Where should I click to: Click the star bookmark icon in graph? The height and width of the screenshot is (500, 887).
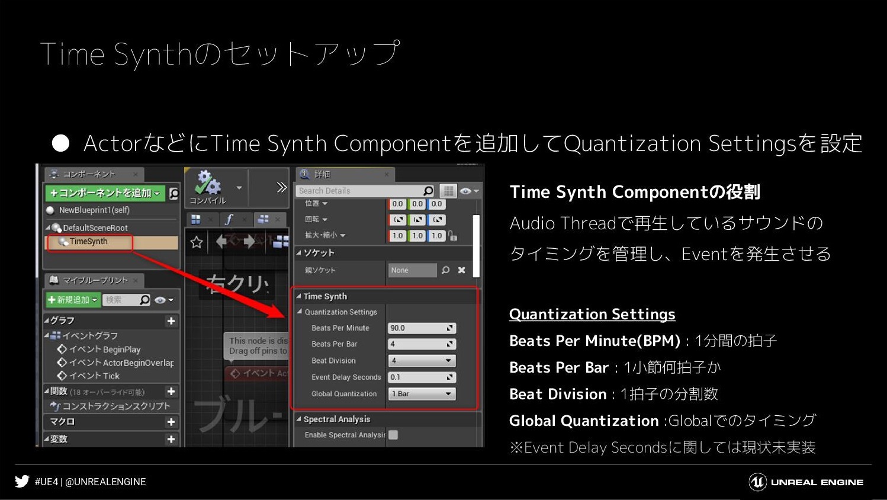click(x=197, y=242)
